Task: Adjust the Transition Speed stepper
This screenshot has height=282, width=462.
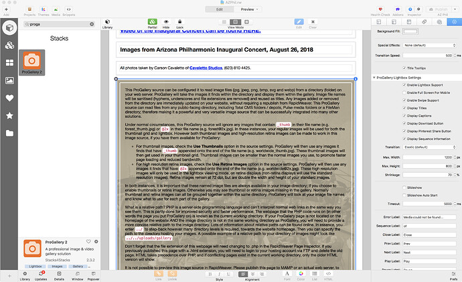Action: [455, 56]
